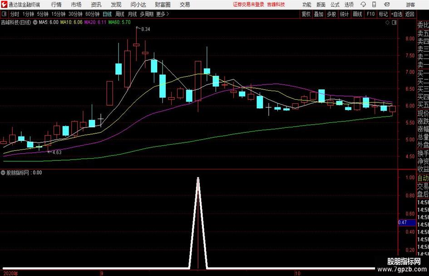The image size is (429, 276).
Task: Open the 交易 menu
Action: click(185, 5)
